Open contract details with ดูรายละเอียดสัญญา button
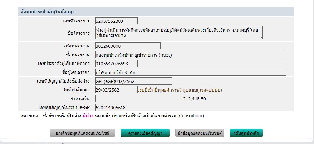314x144 pixels. pos(145,133)
